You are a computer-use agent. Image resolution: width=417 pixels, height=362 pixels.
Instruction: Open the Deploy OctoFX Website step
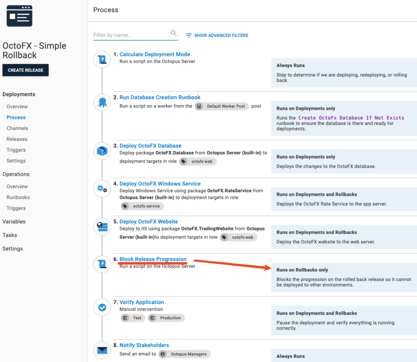coord(149,222)
